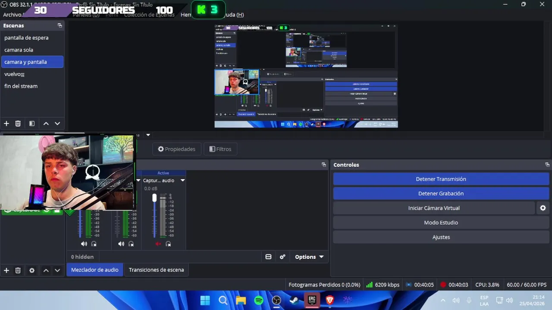552x310 pixels.
Task: Open Epic Games launcher from the taskbar
Action: 312,300
